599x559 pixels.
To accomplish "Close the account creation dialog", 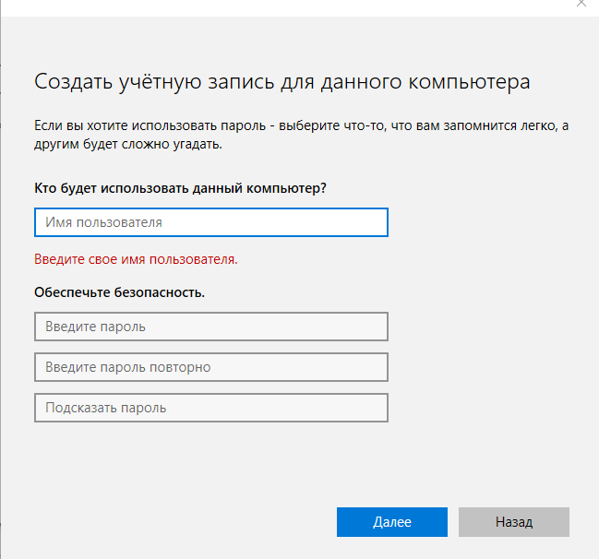I will coord(580,5).
